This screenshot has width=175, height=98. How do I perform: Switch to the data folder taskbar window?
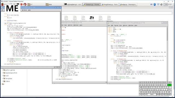click(55, 4)
